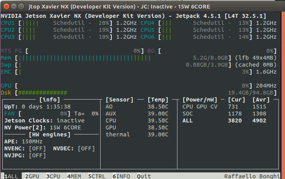The image size is (285, 179).
Task: Click Raffaello Bonghi author text
Action: pyautogui.click(x=252, y=176)
